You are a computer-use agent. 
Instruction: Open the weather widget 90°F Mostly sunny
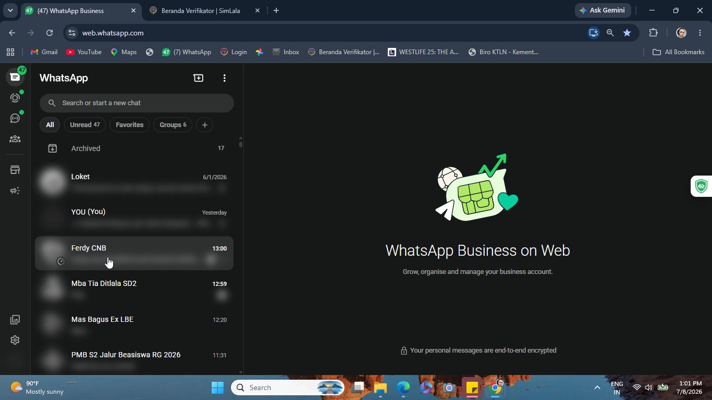coord(38,387)
